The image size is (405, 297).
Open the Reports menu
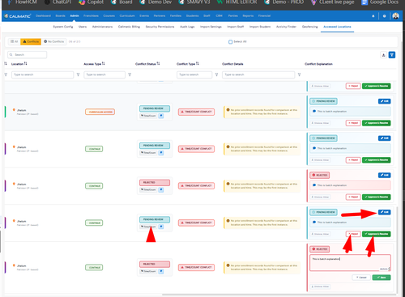point(248,16)
